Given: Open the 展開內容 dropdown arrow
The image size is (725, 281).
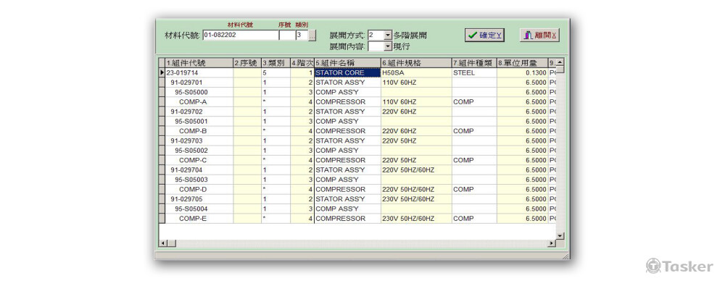Looking at the screenshot, I should pos(388,46).
